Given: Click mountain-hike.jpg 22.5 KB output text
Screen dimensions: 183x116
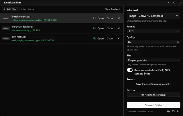Looking at the screenshot, I should pyautogui.click(x=26, y=30).
